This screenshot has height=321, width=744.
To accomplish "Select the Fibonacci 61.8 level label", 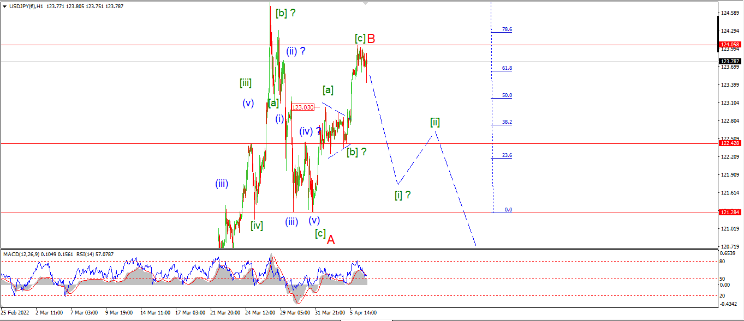I will pyautogui.click(x=507, y=68).
